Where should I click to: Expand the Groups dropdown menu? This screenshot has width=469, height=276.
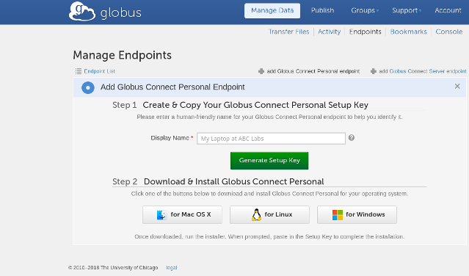[365, 10]
